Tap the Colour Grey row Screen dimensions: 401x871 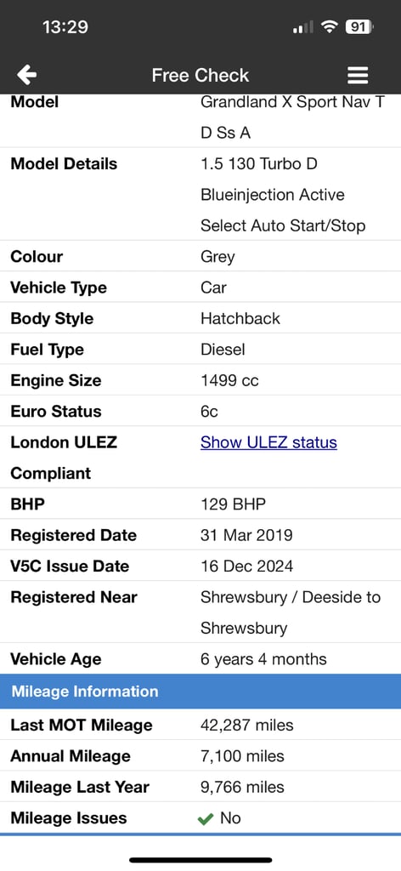(200, 257)
